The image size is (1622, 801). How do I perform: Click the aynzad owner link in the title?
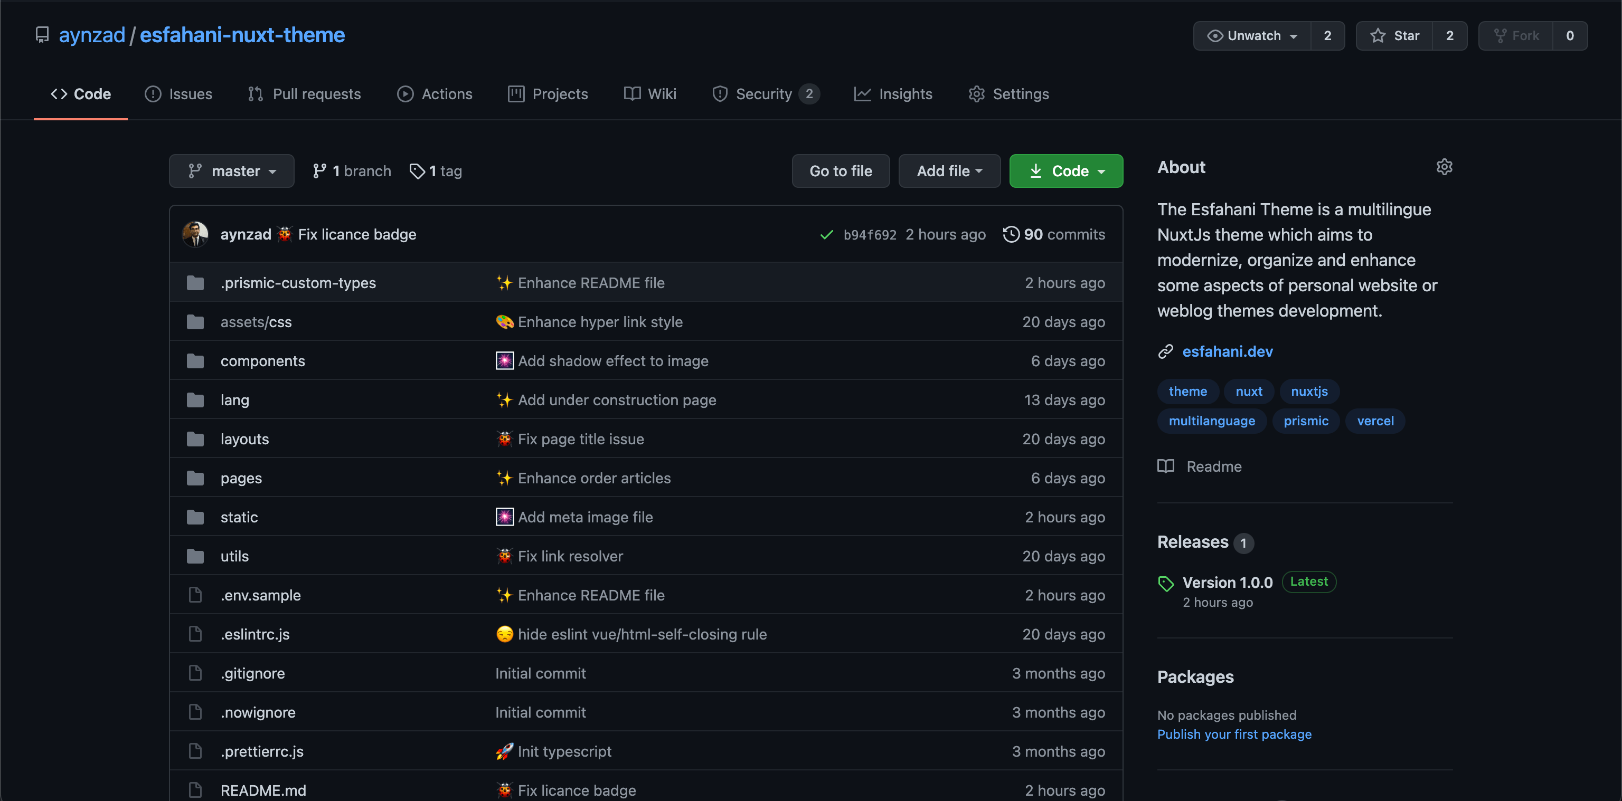click(x=92, y=35)
